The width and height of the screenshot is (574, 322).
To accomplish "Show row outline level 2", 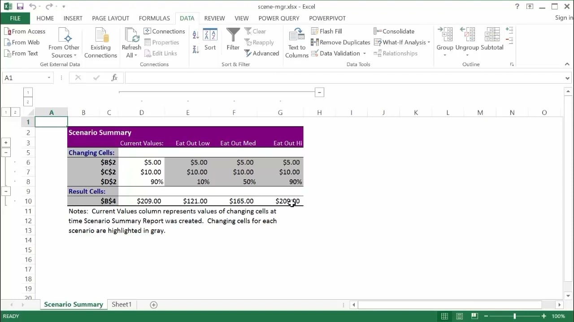I will point(15,112).
